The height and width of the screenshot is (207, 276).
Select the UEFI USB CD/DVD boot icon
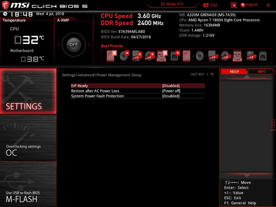point(149,56)
